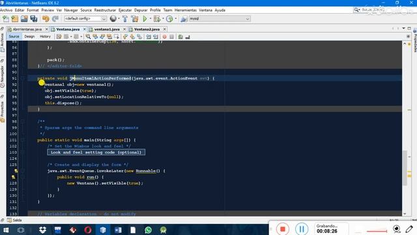Switch to Source view

(x=14, y=37)
